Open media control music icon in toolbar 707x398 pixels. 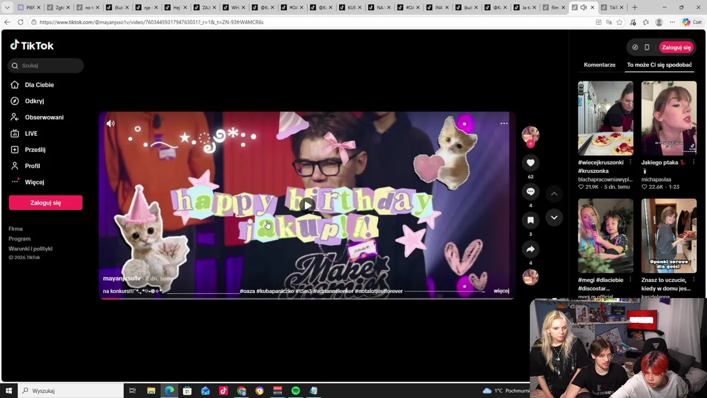(633, 22)
